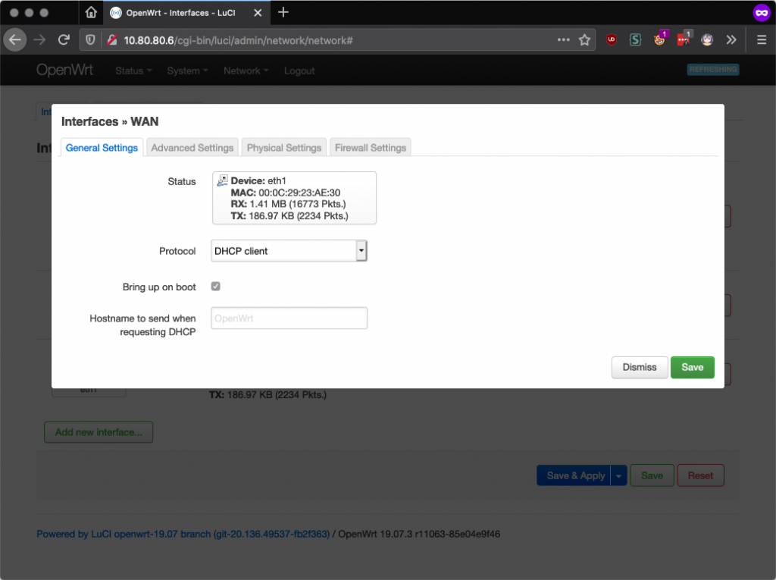
Task: Expand the Save & Apply arrow dropdown
Action: [x=618, y=475]
